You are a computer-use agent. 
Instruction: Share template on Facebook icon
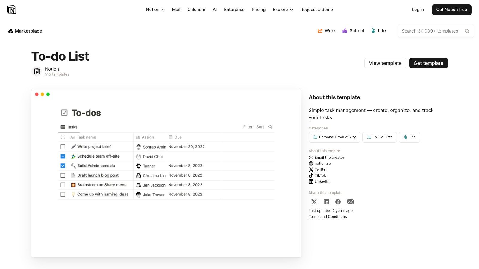pyautogui.click(x=338, y=202)
